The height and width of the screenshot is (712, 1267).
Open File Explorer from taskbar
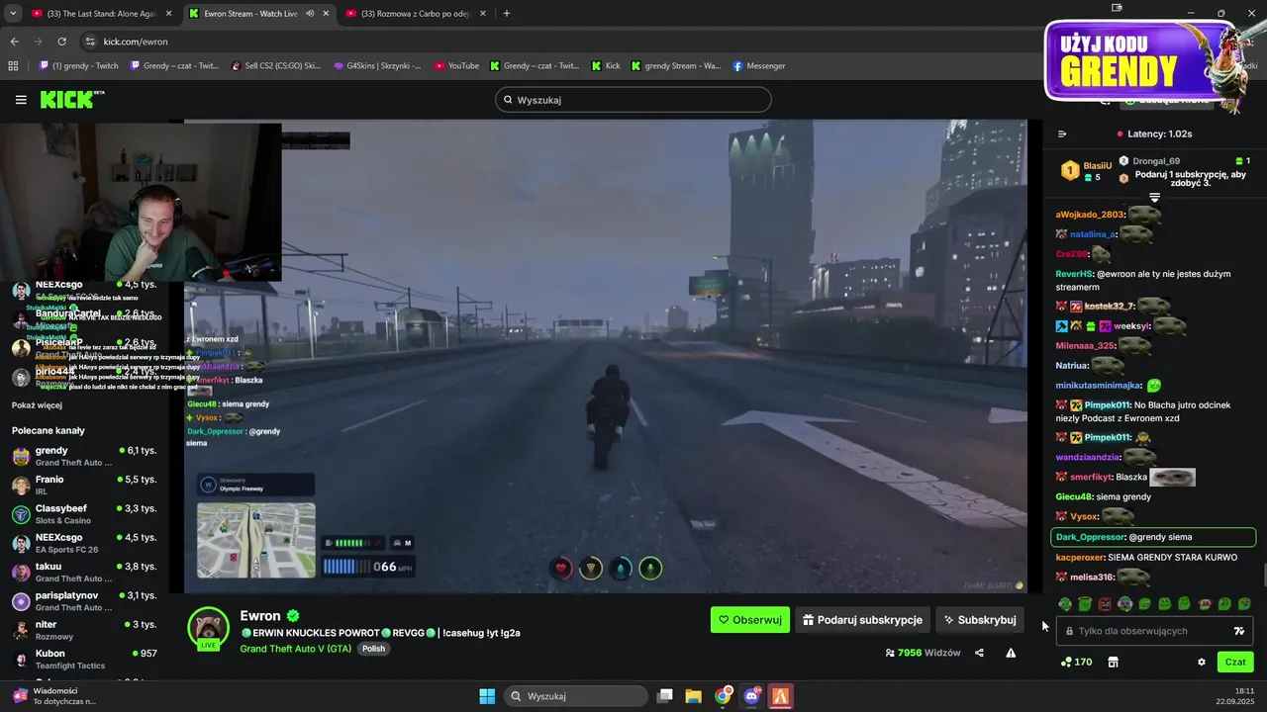click(x=693, y=696)
